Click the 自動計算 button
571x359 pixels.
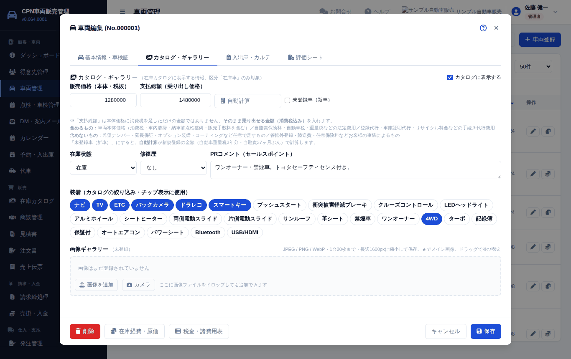click(x=248, y=101)
